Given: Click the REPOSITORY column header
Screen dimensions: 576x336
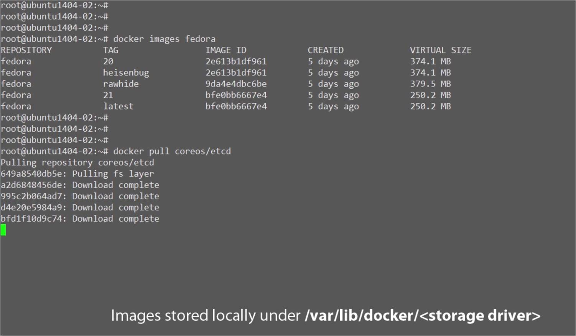Looking at the screenshot, I should (26, 50).
